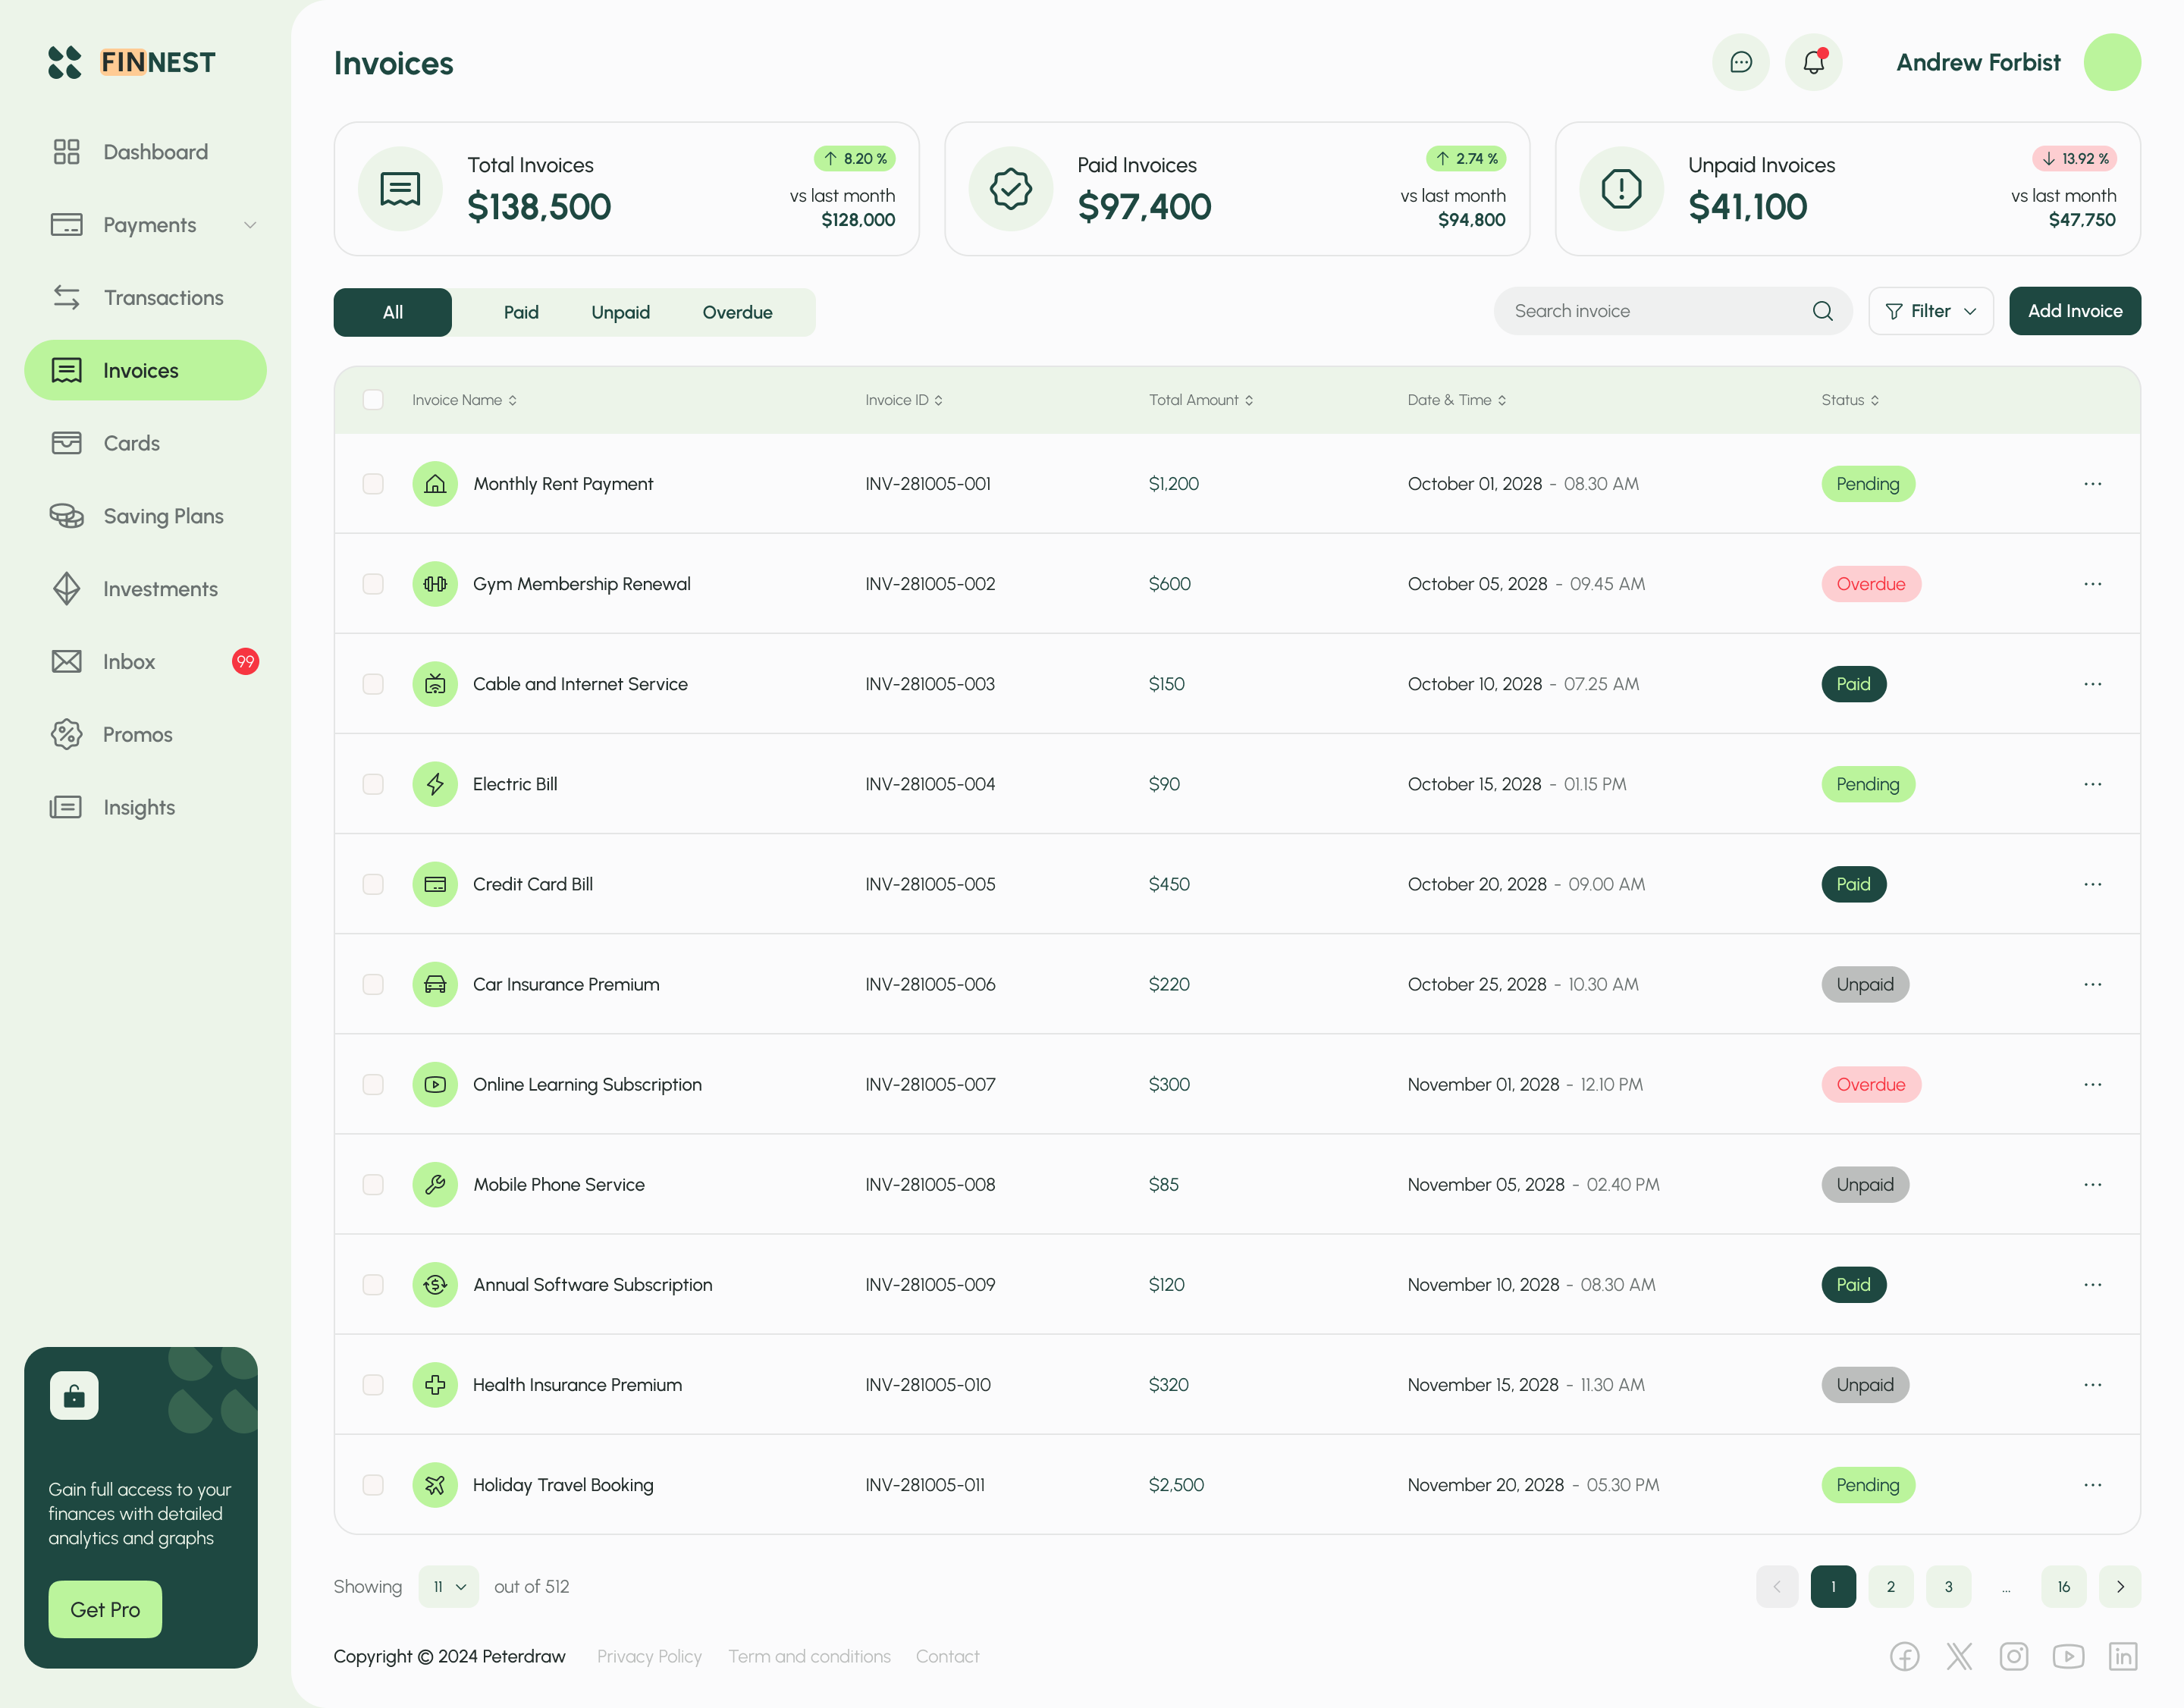Select the Holiday Travel Booking checkbox
This screenshot has width=2184, height=1708.
tap(373, 1485)
